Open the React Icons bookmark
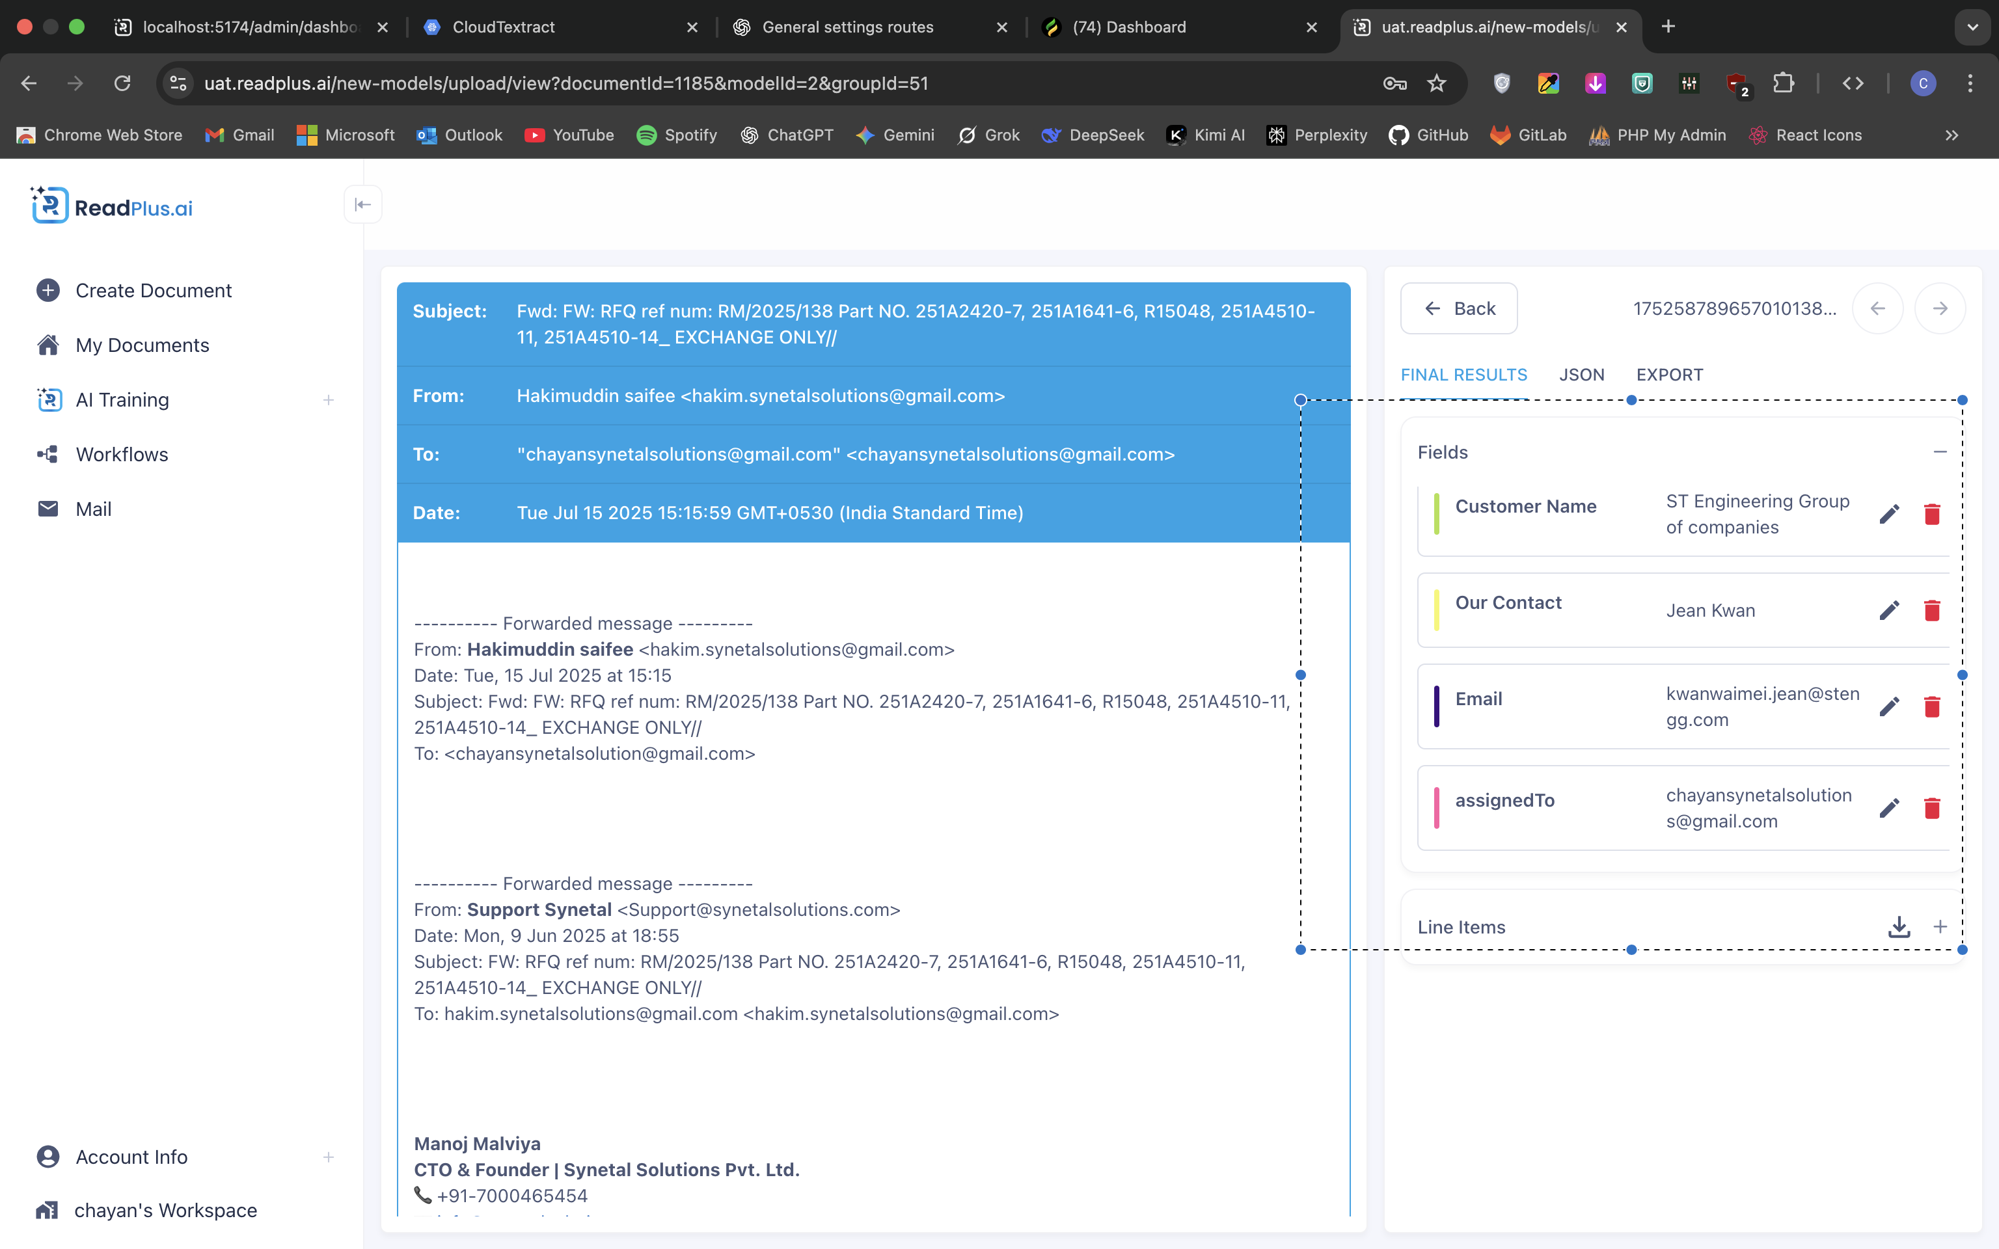This screenshot has height=1249, width=1999. [x=1805, y=135]
